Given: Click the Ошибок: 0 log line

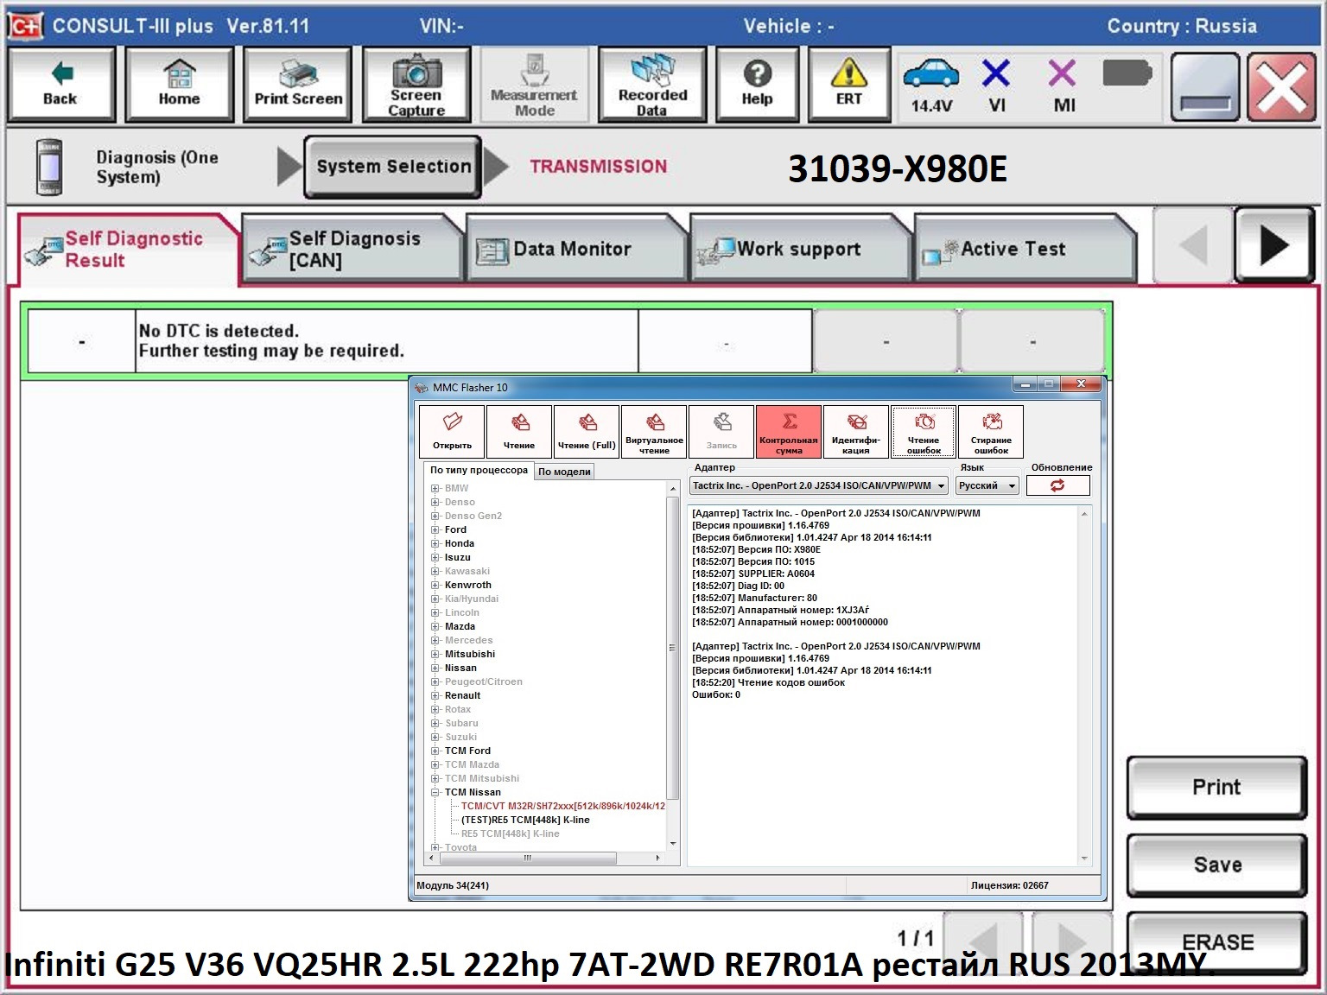Looking at the screenshot, I should (716, 694).
